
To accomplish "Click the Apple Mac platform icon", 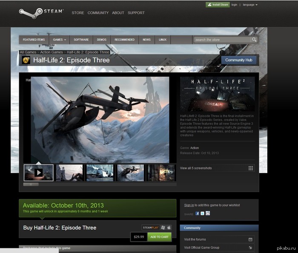I will [x=169, y=227].
